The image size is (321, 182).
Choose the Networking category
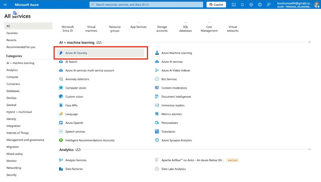coord(14,168)
